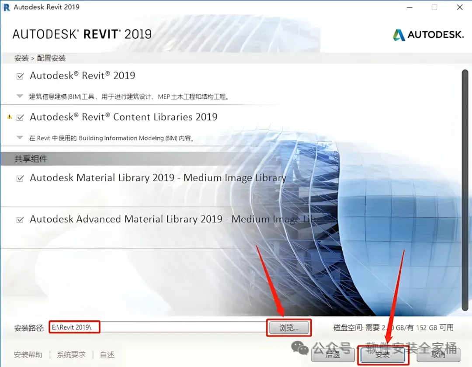Click the 后退 back button
The width and height of the screenshot is (472, 367).
click(333, 355)
